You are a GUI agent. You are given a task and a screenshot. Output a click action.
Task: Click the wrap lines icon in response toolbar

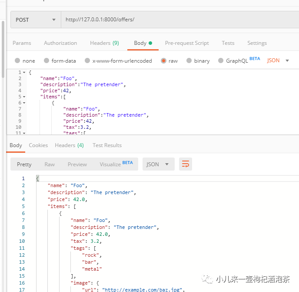186,164
